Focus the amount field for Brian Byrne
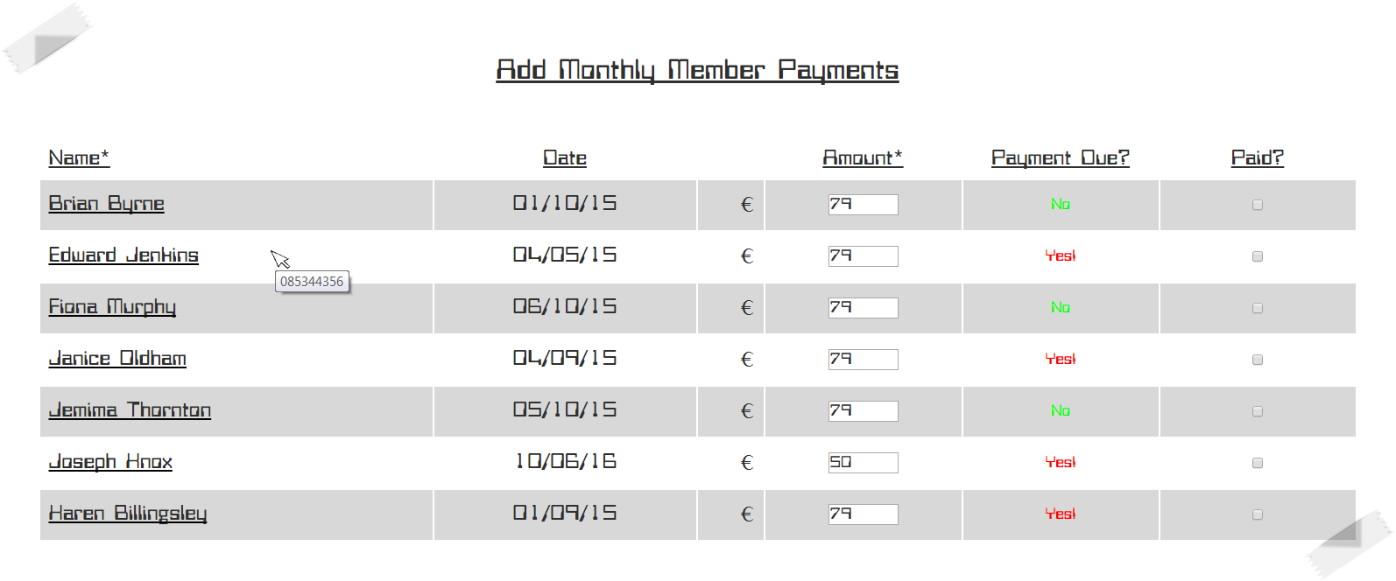 click(863, 205)
